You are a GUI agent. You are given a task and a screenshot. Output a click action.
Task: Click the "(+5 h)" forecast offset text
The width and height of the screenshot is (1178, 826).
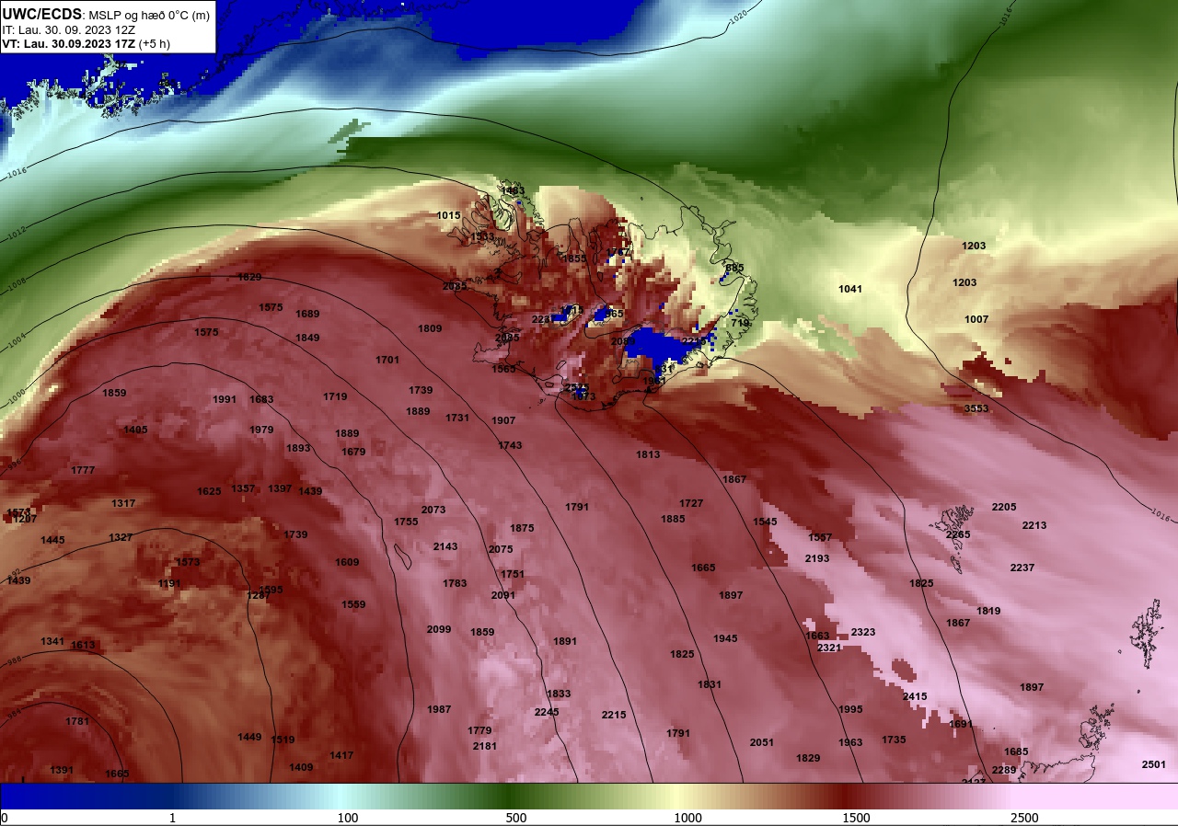pos(153,43)
